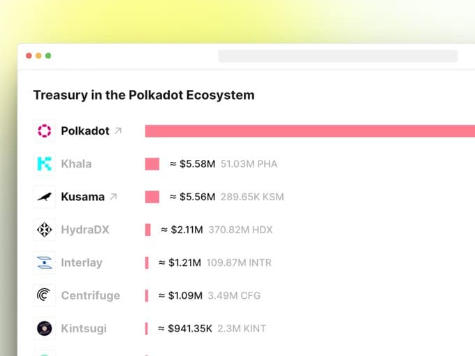Open external arrow next to Kusama
475x356 pixels.
[113, 197]
